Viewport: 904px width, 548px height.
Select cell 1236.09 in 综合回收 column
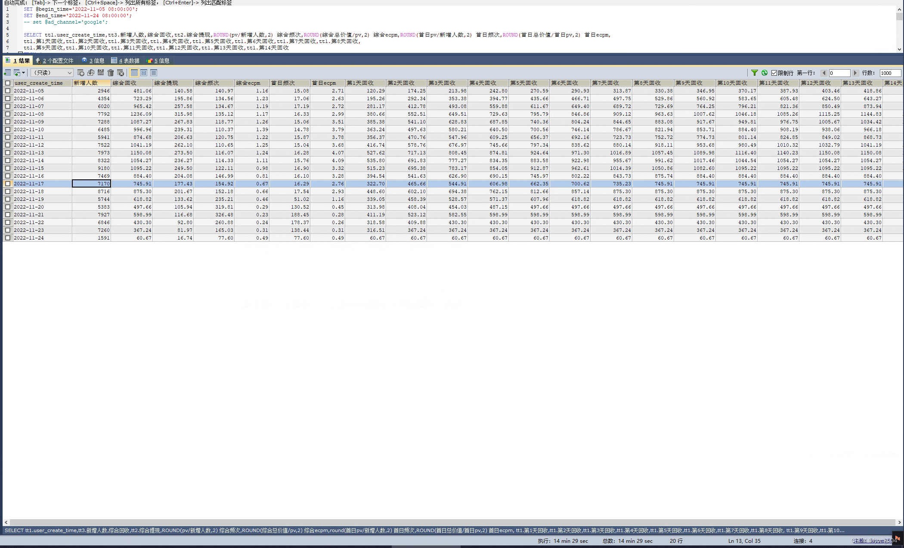tap(132, 114)
